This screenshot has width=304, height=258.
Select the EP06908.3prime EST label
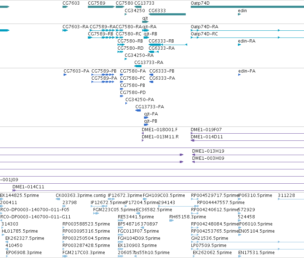click(x=24, y=253)
